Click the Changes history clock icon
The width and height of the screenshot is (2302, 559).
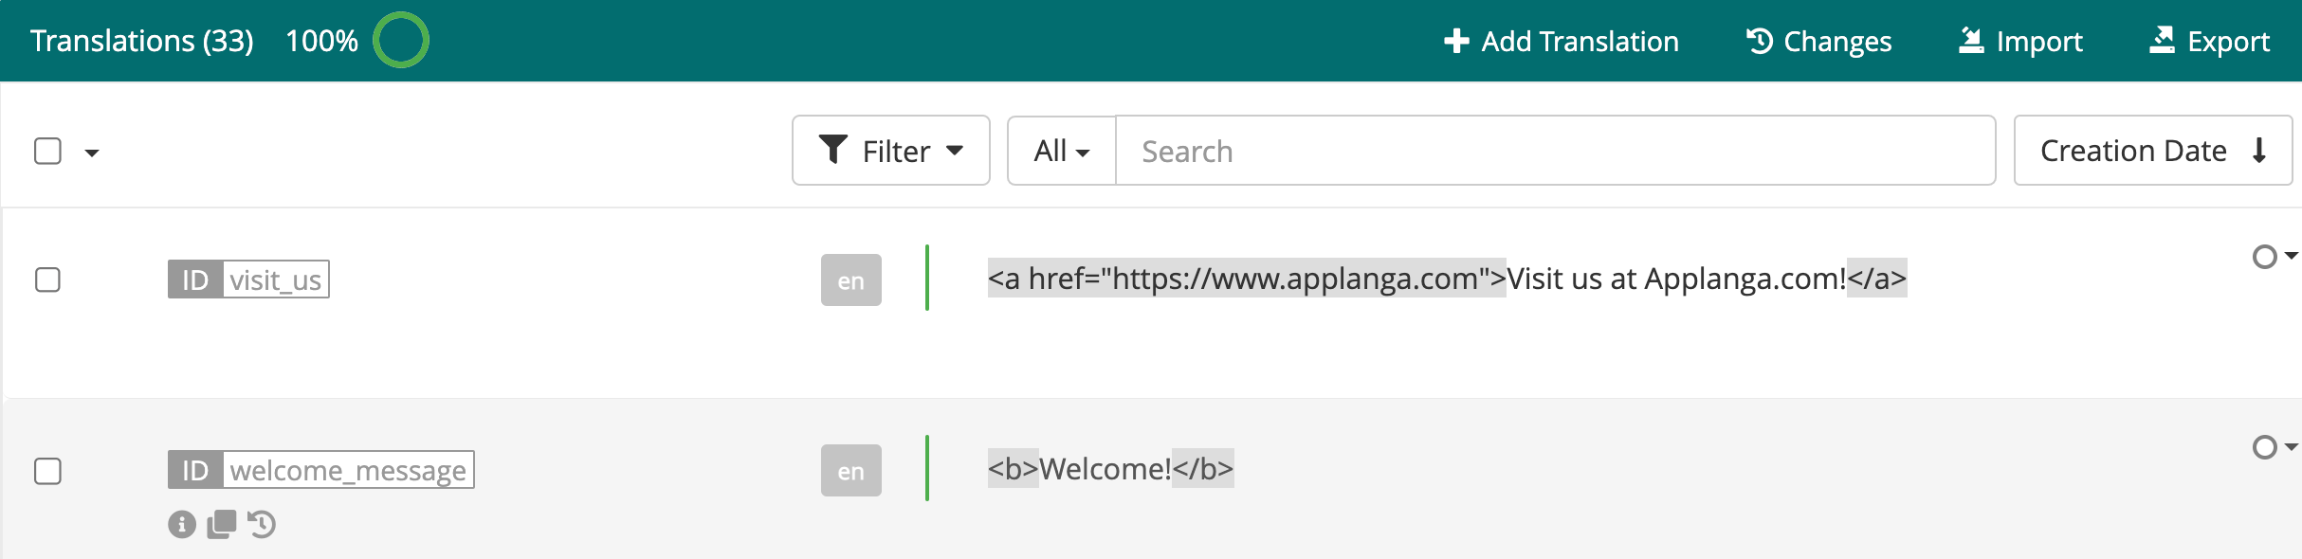[x=1760, y=41]
